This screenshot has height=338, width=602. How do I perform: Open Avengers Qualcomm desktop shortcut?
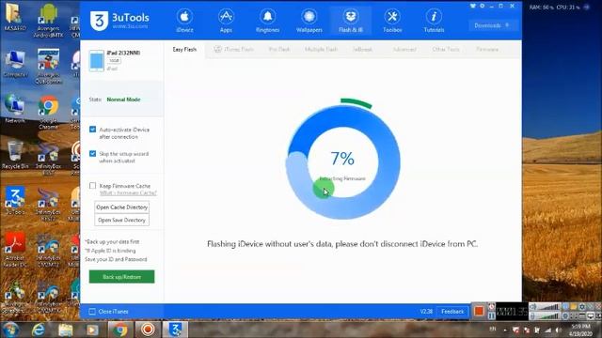pos(48,67)
